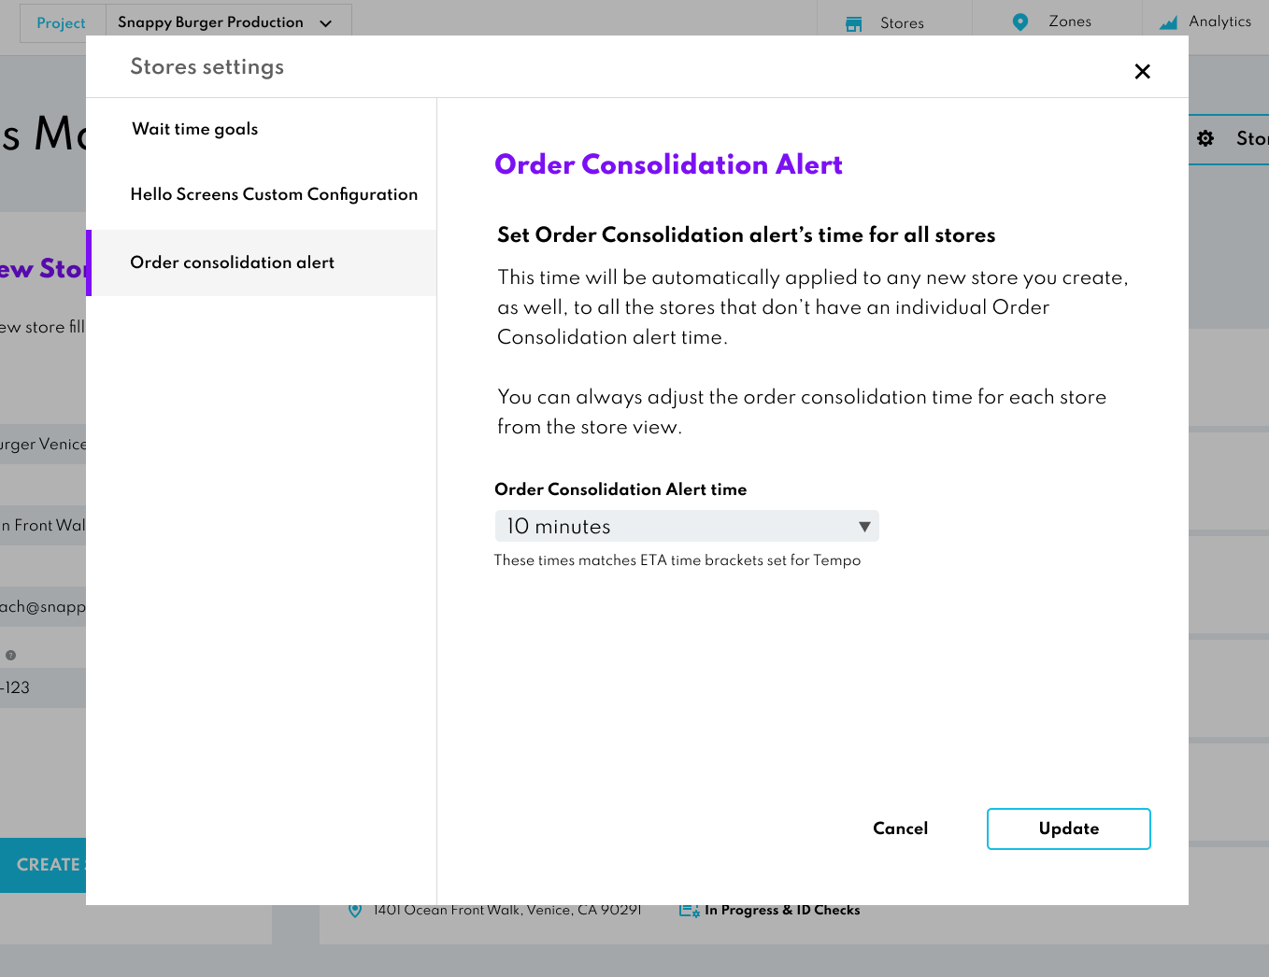Click the icon next to In Progress & ID Checks
The width and height of the screenshot is (1269, 977).
(689, 910)
